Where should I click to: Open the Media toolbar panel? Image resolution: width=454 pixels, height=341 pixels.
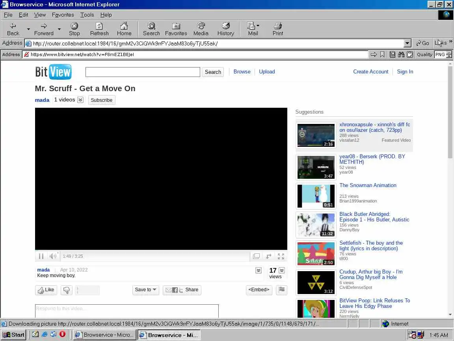coord(201,29)
